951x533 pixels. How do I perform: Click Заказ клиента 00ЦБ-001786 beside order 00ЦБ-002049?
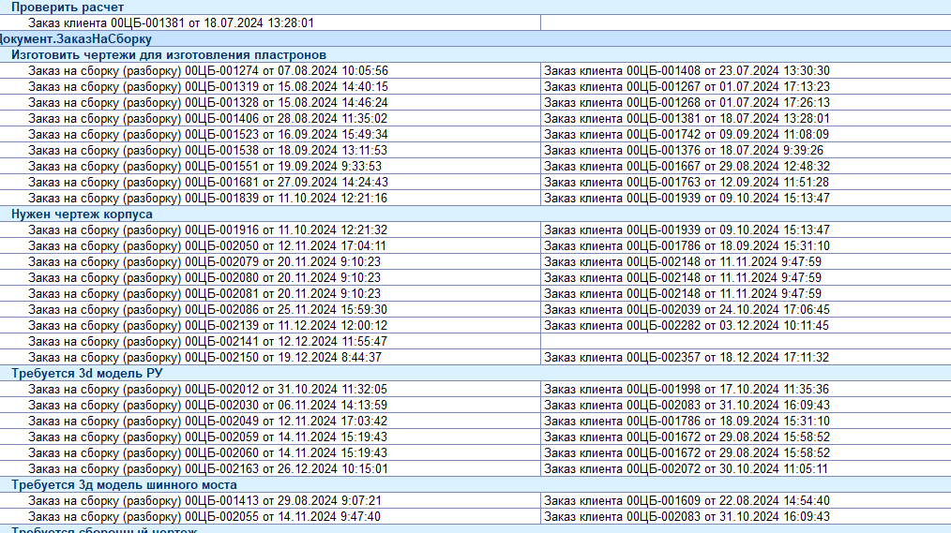point(687,422)
